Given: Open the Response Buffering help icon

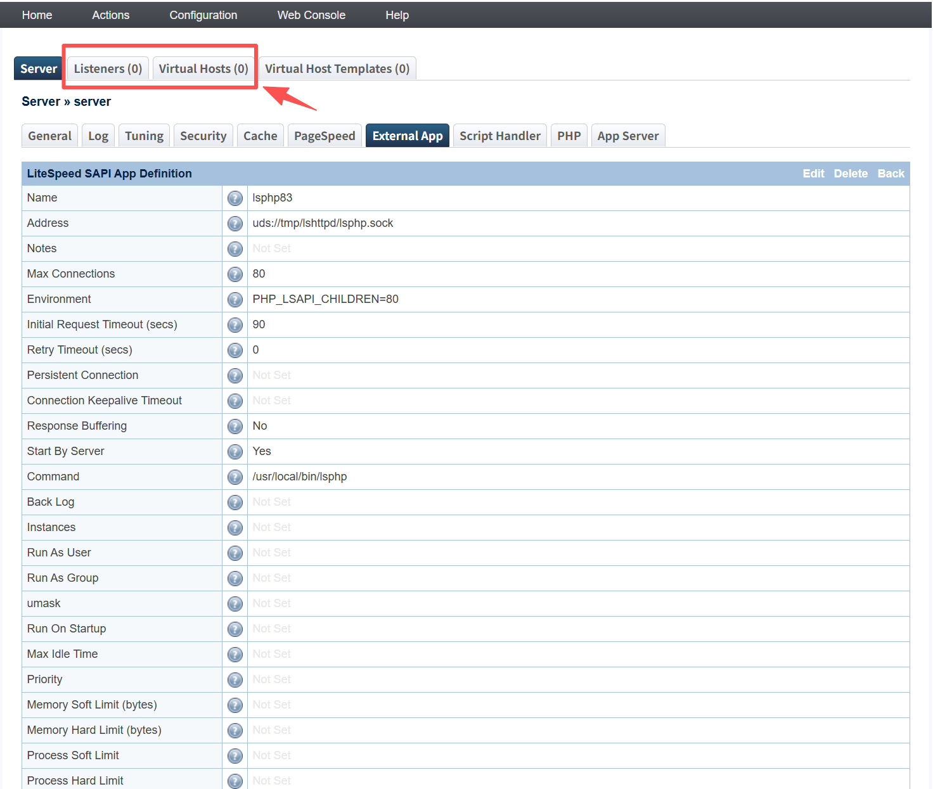Looking at the screenshot, I should point(235,427).
